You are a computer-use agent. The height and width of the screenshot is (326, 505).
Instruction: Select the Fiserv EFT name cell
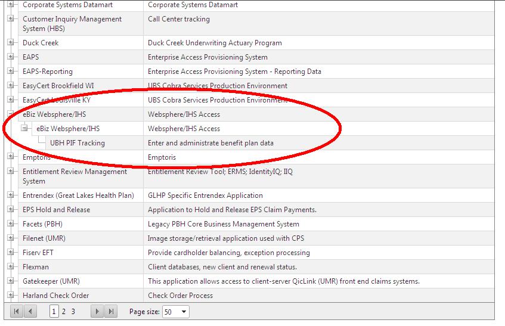[80, 253]
